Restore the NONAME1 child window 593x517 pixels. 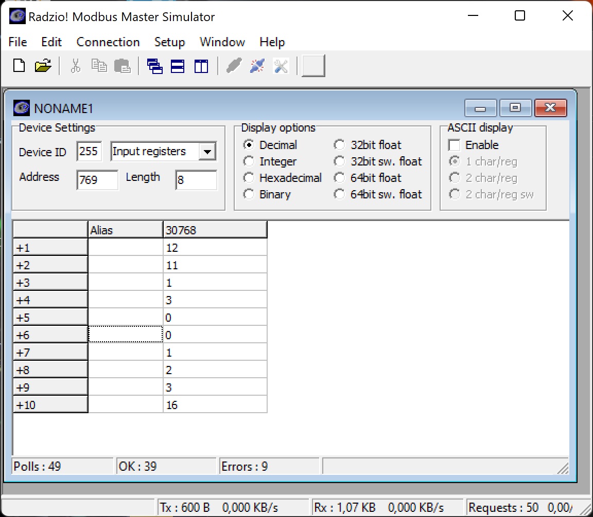[515, 108]
